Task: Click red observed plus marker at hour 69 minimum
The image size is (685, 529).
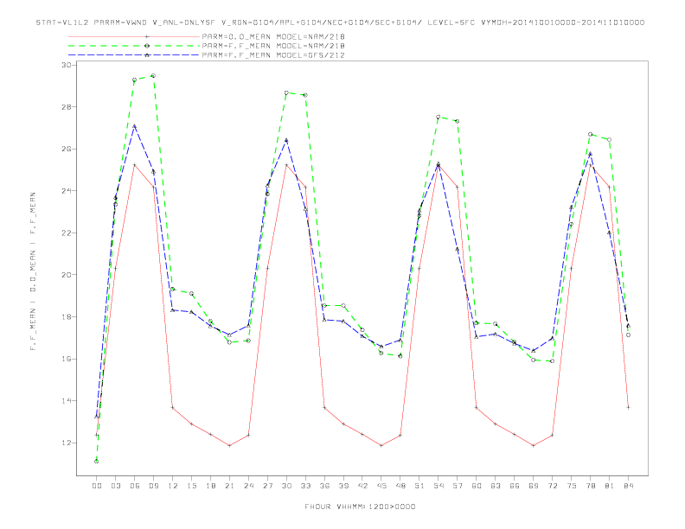Action: (x=534, y=446)
